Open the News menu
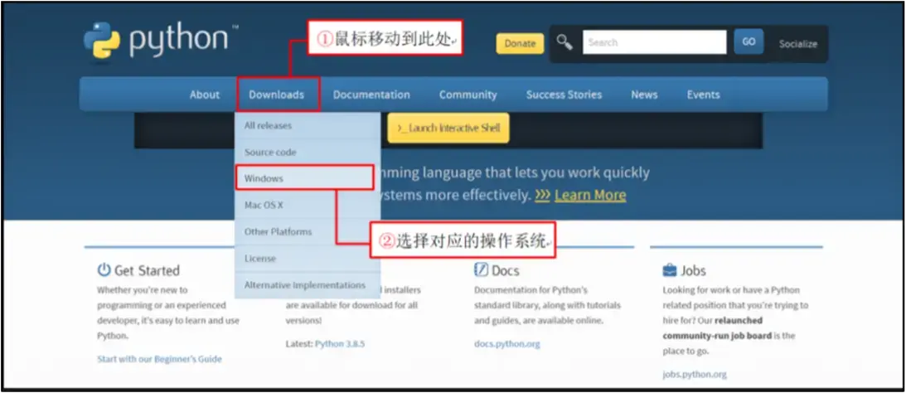Screen dimensions: 906x393 pyautogui.click(x=644, y=95)
